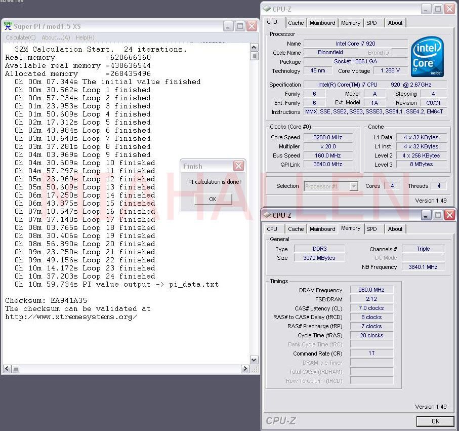459x431 pixels.
Task: Open the Help(H) menu in Super PI
Action: 85,37
